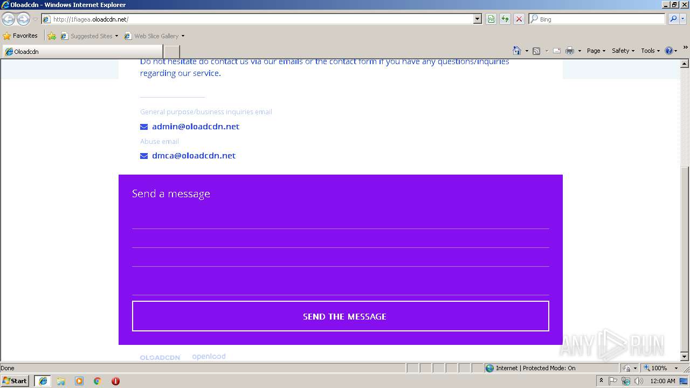Click the Read Mail icon
The width and height of the screenshot is (690, 388).
[557, 51]
